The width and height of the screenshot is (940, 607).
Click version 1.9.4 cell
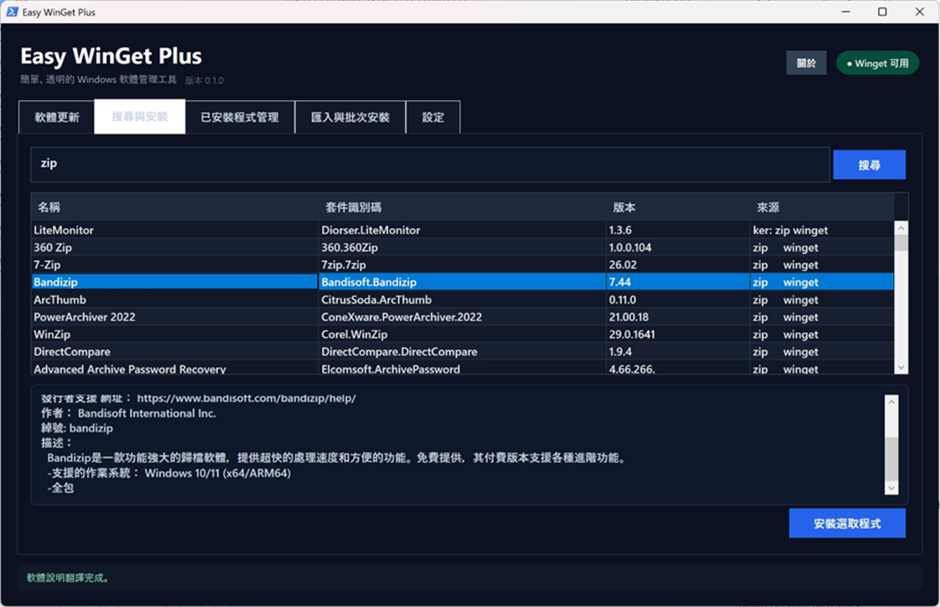point(677,352)
